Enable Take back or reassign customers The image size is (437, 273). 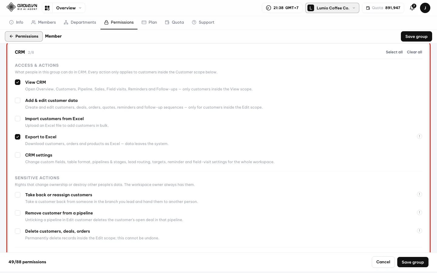tap(18, 195)
